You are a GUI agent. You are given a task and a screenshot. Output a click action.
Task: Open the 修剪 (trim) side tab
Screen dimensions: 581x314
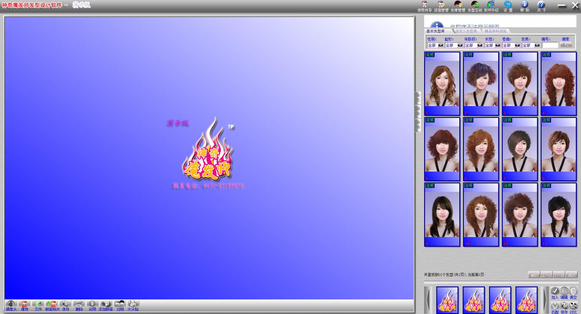(x=418, y=125)
